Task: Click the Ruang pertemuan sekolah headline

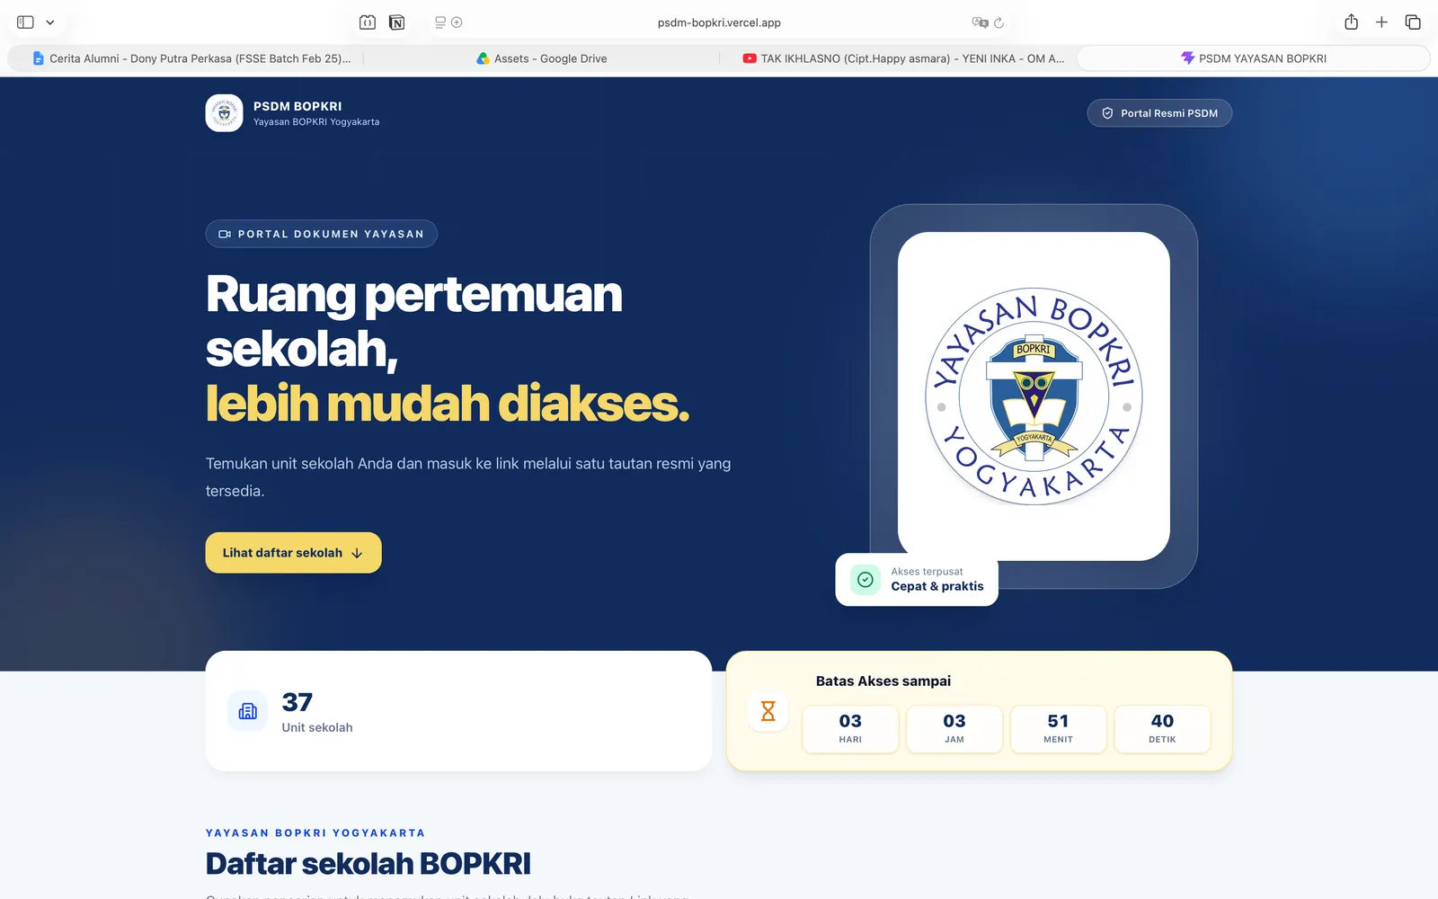Action: pos(414,322)
